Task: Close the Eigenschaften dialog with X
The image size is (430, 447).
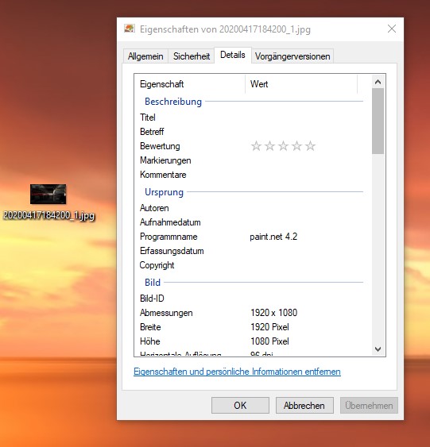Action: 392,29
